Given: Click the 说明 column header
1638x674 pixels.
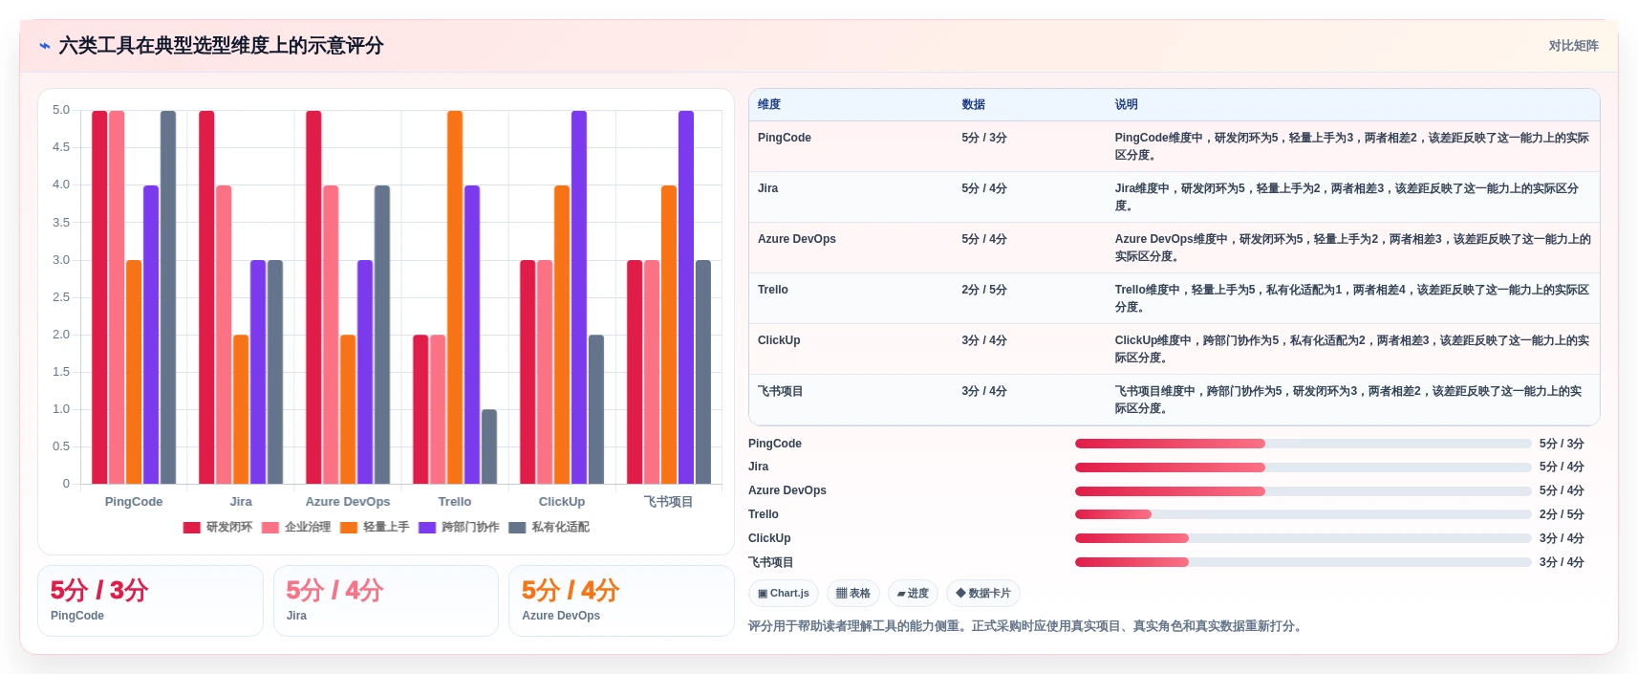Looking at the screenshot, I should [x=1127, y=105].
